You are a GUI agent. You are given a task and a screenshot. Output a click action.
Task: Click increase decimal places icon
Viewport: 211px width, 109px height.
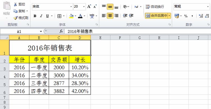point(201,16)
